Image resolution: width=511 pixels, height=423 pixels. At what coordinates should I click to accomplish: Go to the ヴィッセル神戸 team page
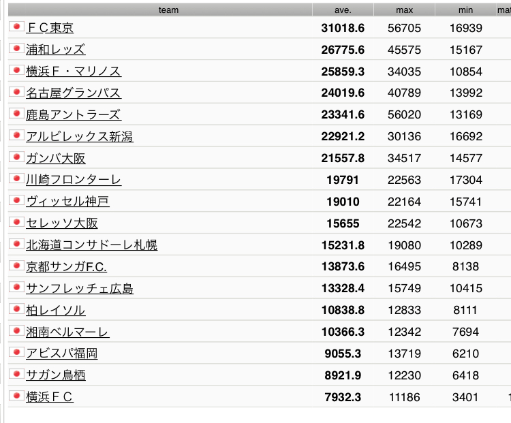pyautogui.click(x=67, y=202)
